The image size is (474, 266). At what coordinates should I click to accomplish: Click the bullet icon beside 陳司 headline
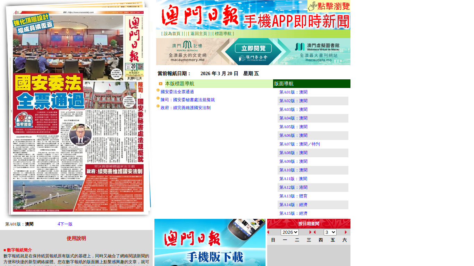click(x=158, y=98)
